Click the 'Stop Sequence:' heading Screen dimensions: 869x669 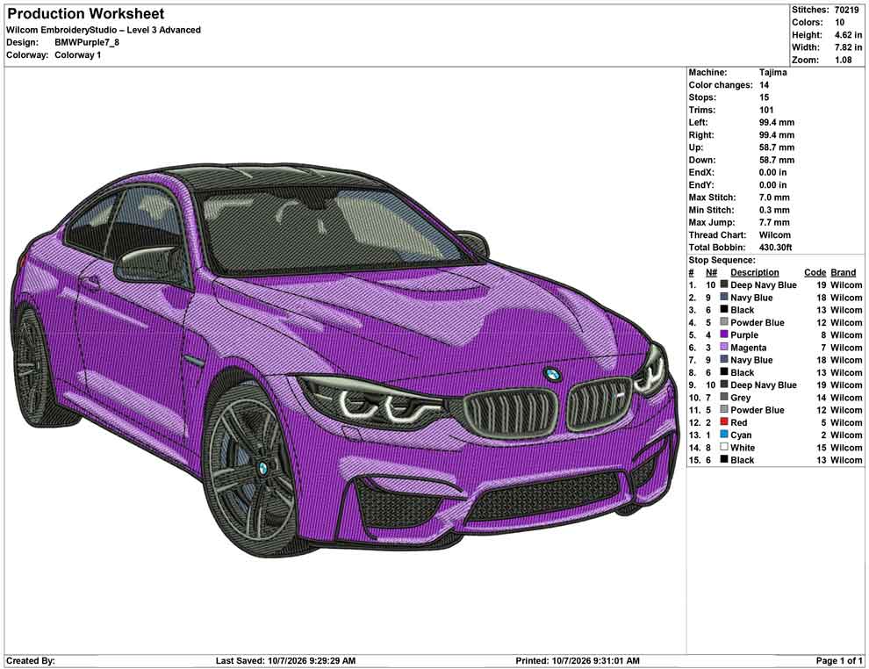pyautogui.click(x=722, y=260)
